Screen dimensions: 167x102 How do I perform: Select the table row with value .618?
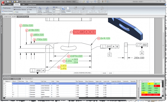point(70,86)
